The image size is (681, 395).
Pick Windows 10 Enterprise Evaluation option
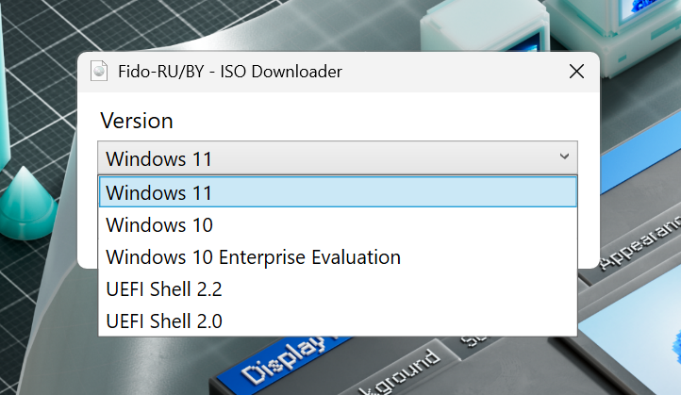click(338, 257)
